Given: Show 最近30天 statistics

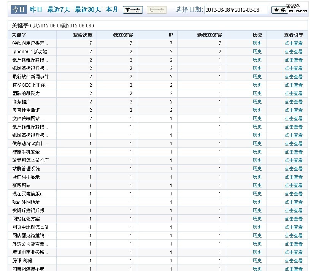Looking at the screenshot, I should click(87, 10).
